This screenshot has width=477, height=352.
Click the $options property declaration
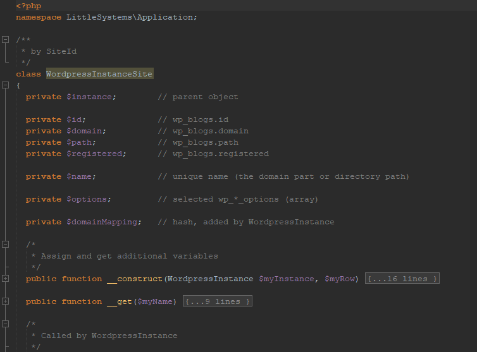click(89, 199)
